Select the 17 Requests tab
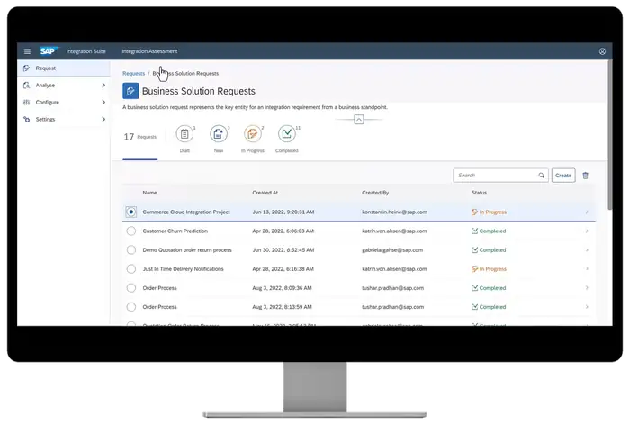This screenshot has height=425, width=630. [139, 137]
